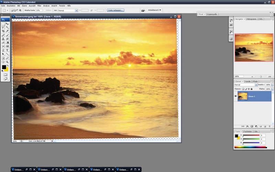Image resolution: width=275 pixels, height=172 pixels.
Task: Open layer blend mode Normal dropdown
Action: 246,85
